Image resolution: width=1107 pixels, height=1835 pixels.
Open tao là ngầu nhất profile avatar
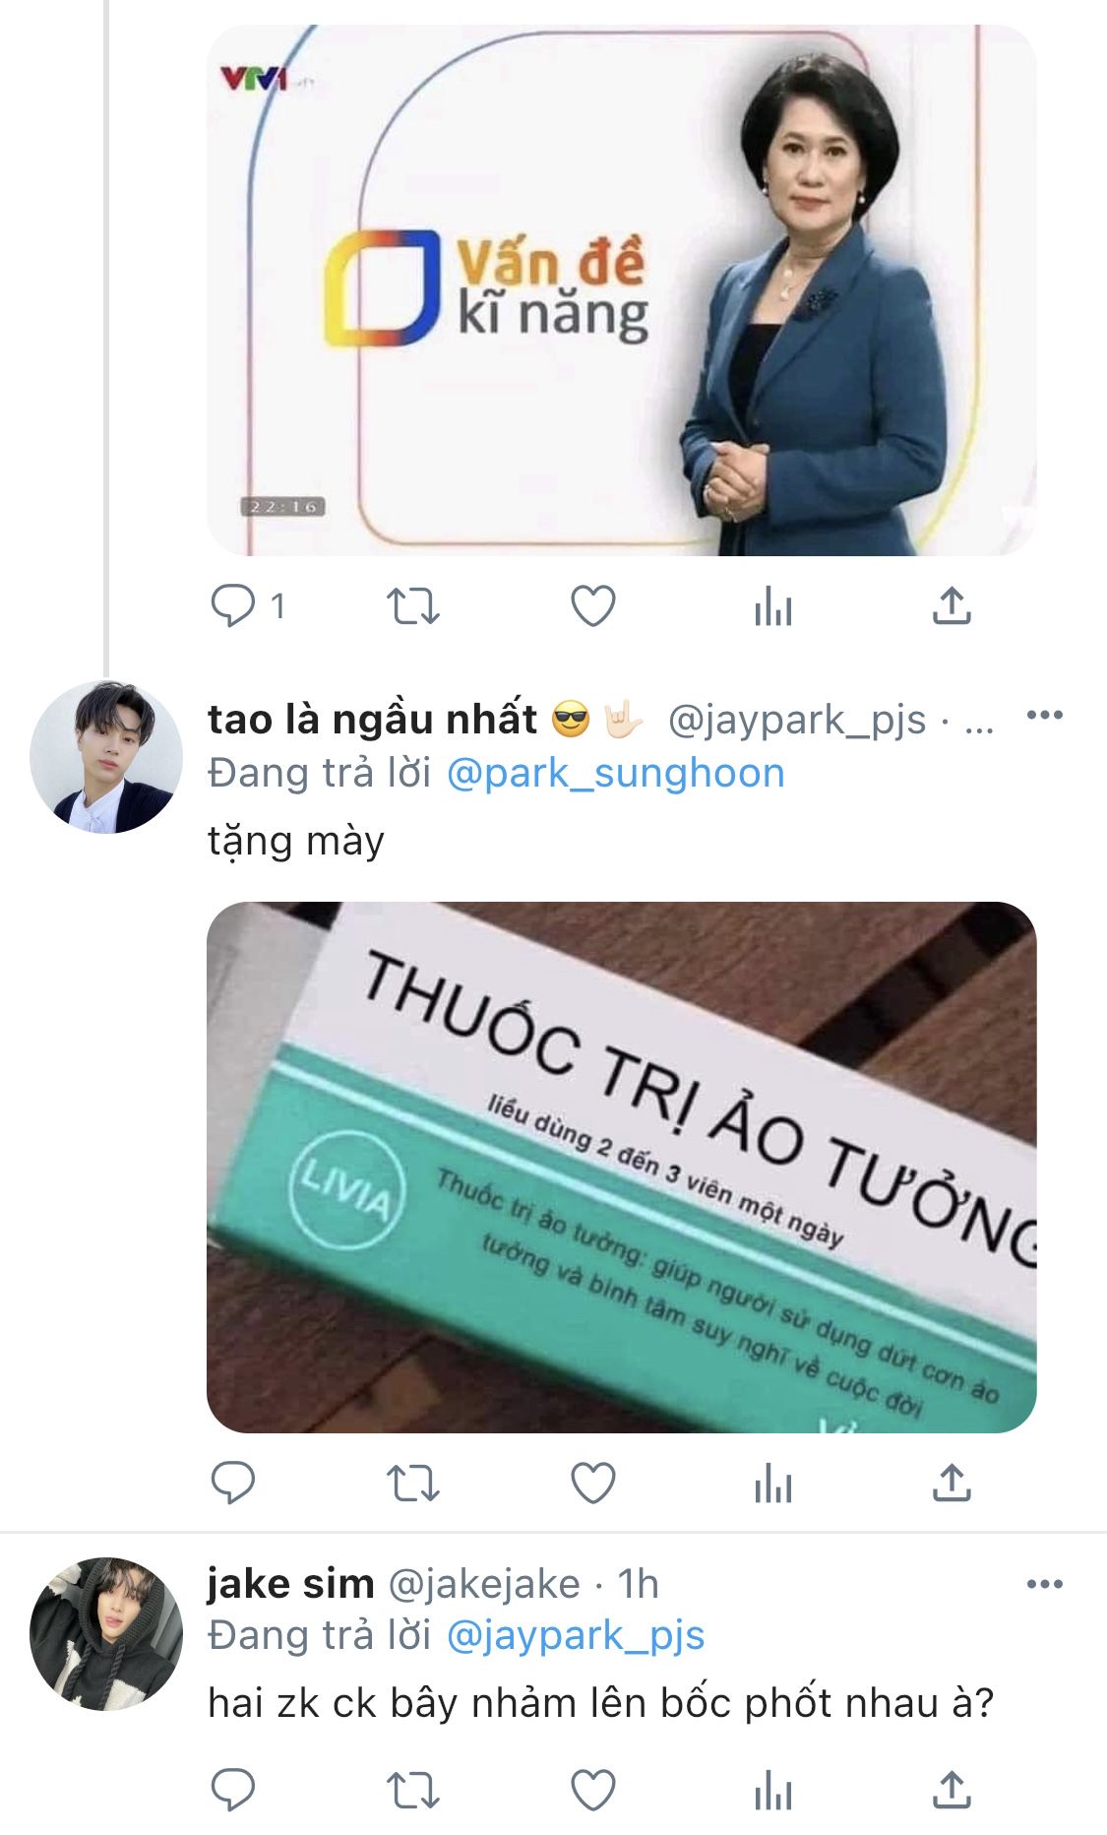pos(106,757)
